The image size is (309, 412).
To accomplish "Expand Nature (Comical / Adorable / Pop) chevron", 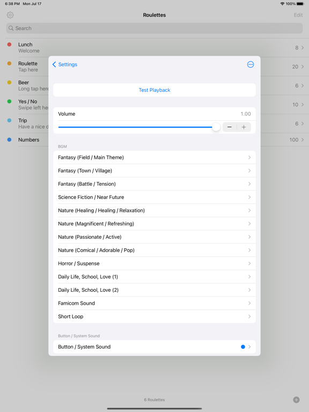I will 249,250.
